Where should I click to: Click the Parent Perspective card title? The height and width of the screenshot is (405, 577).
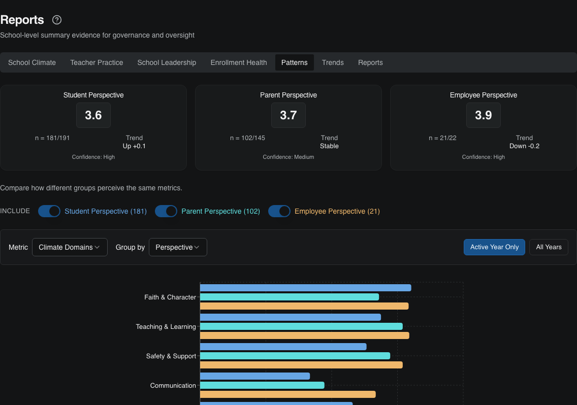(x=288, y=95)
